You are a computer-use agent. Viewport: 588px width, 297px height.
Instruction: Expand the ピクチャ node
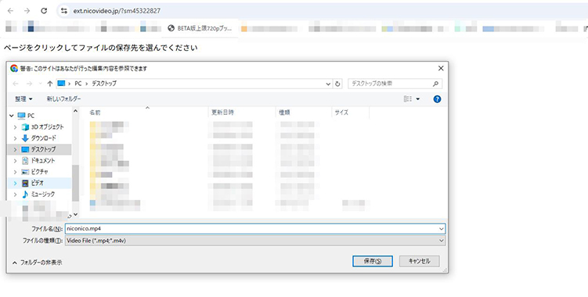(16, 172)
